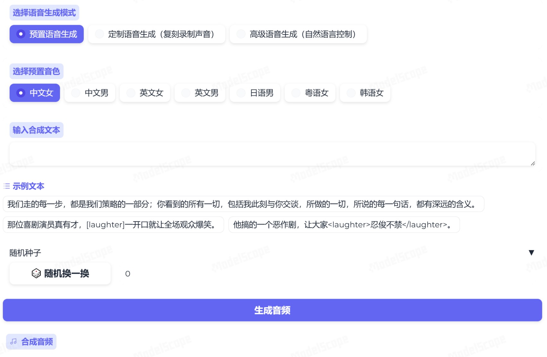
Task: Click the list icon next to 示例文本
Action: point(7,186)
